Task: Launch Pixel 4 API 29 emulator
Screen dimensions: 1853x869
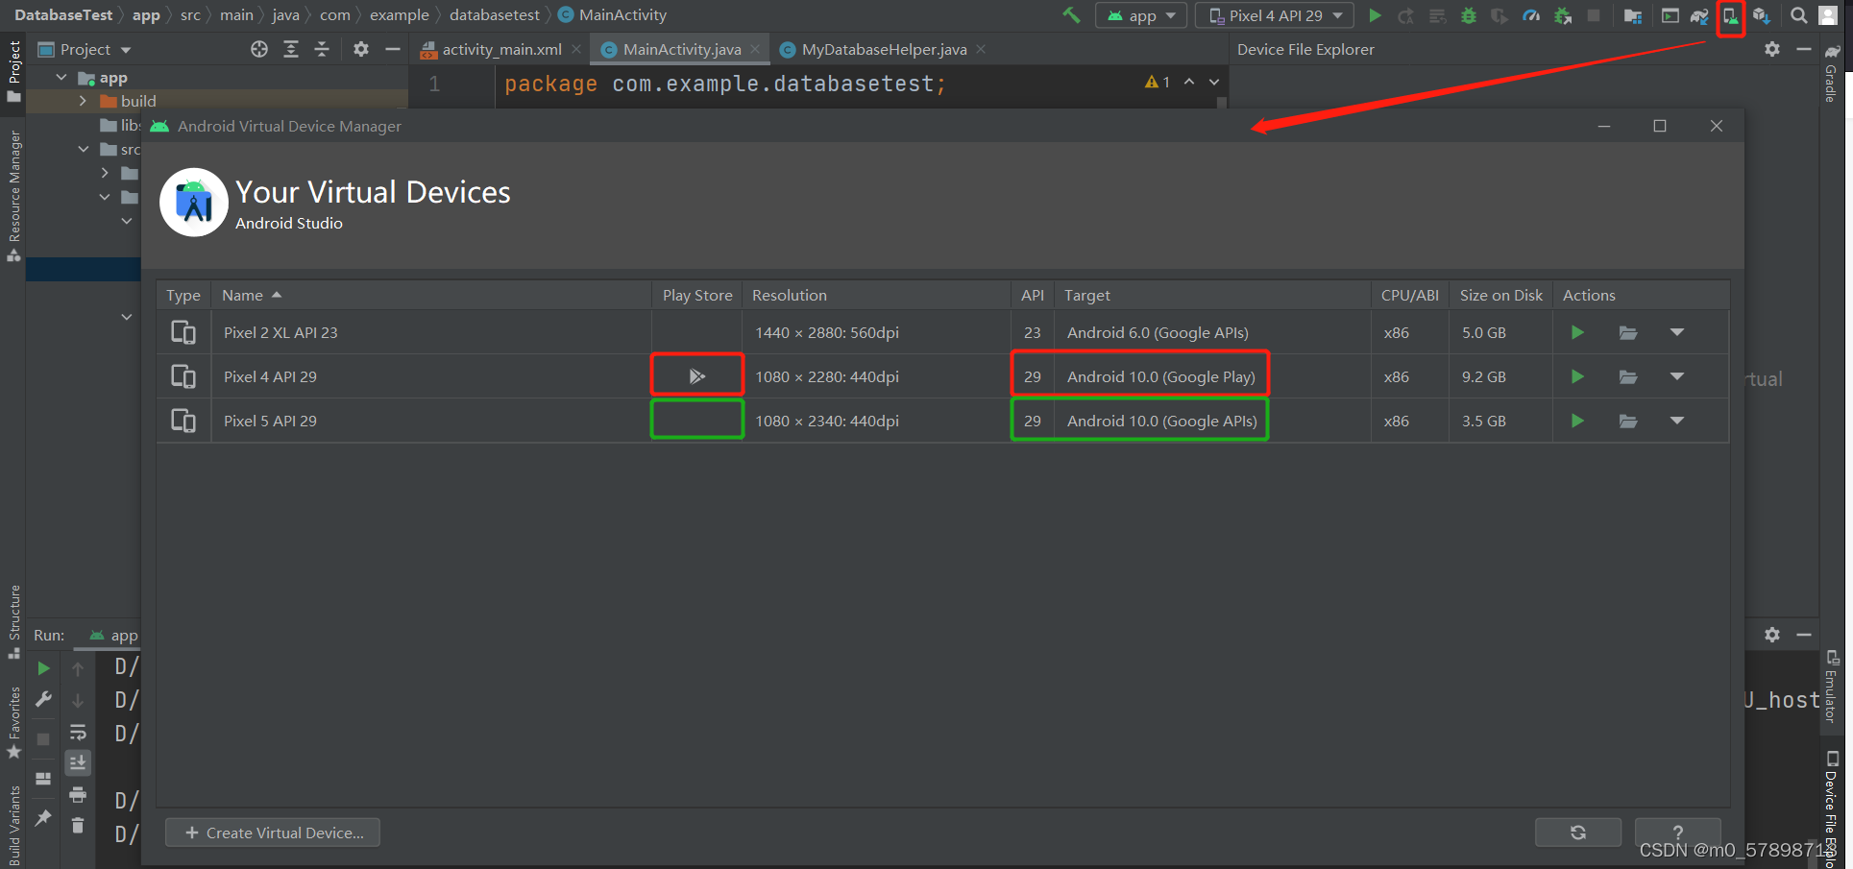Action: coord(1577,376)
